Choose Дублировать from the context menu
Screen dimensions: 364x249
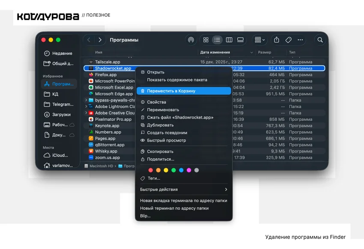pyautogui.click(x=184, y=125)
